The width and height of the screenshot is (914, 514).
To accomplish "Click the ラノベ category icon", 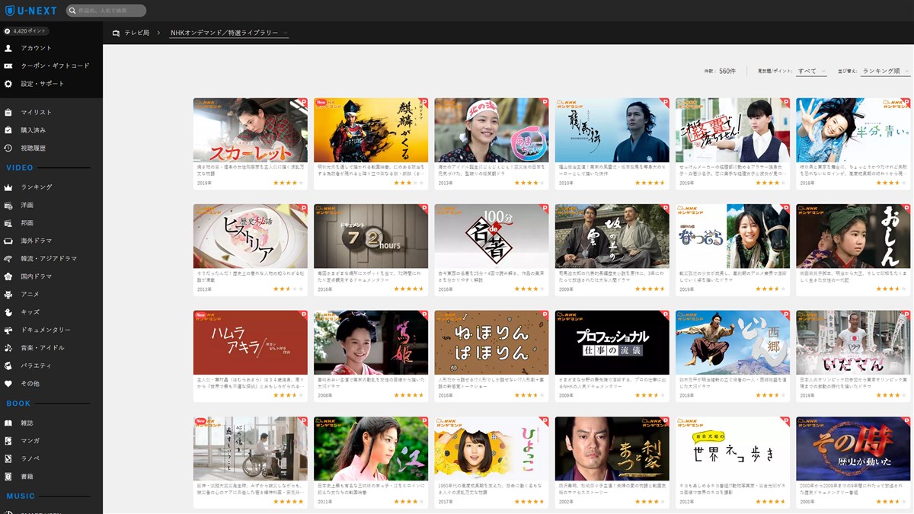I will (x=8, y=458).
